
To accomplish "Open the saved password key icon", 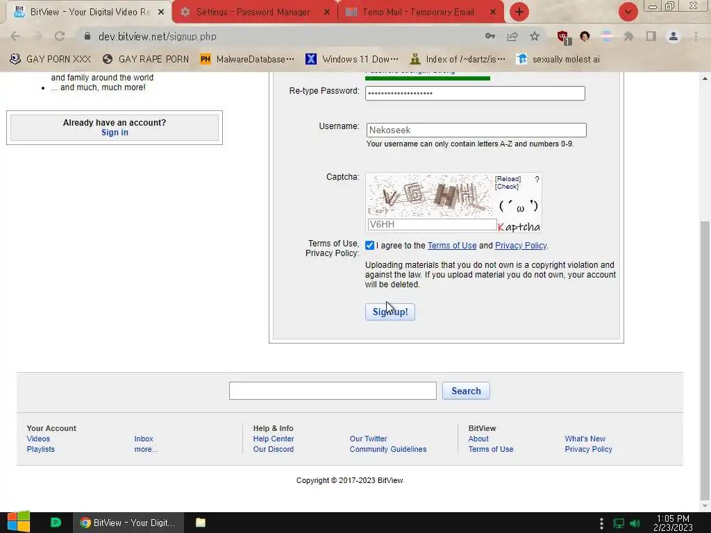I will point(490,36).
